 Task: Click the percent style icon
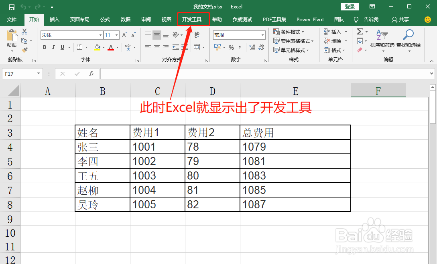[231, 47]
